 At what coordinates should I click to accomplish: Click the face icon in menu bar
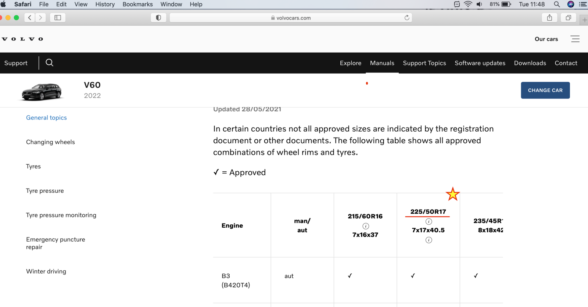[x=457, y=4]
